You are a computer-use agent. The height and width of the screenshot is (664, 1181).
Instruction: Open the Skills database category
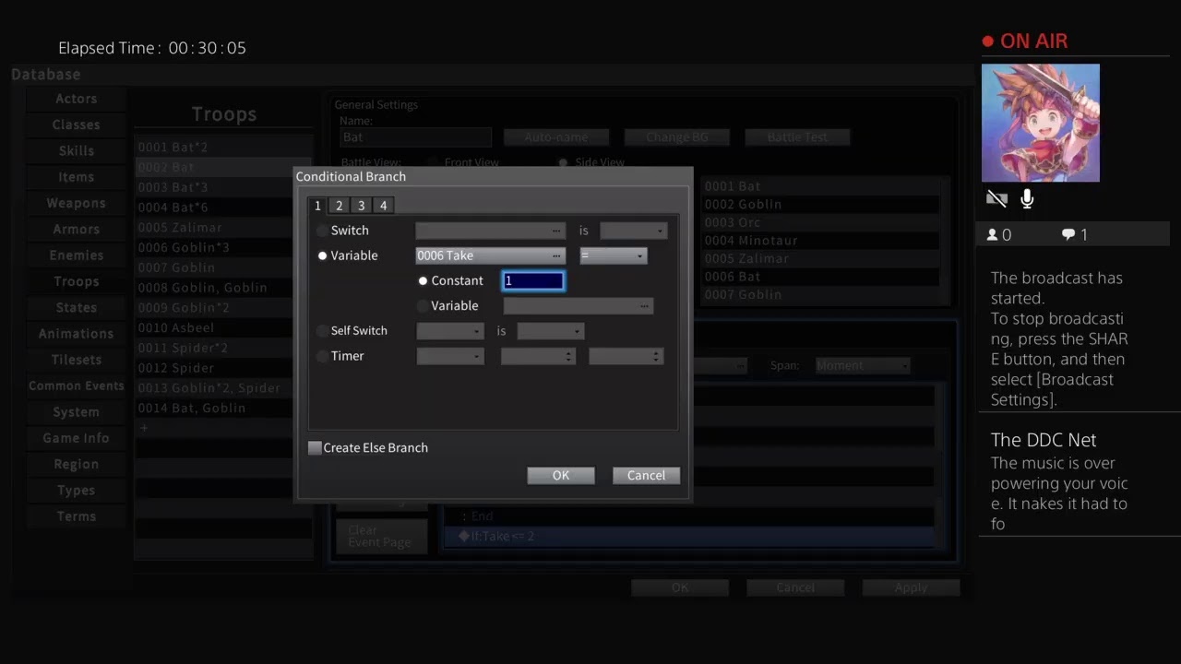click(77, 150)
